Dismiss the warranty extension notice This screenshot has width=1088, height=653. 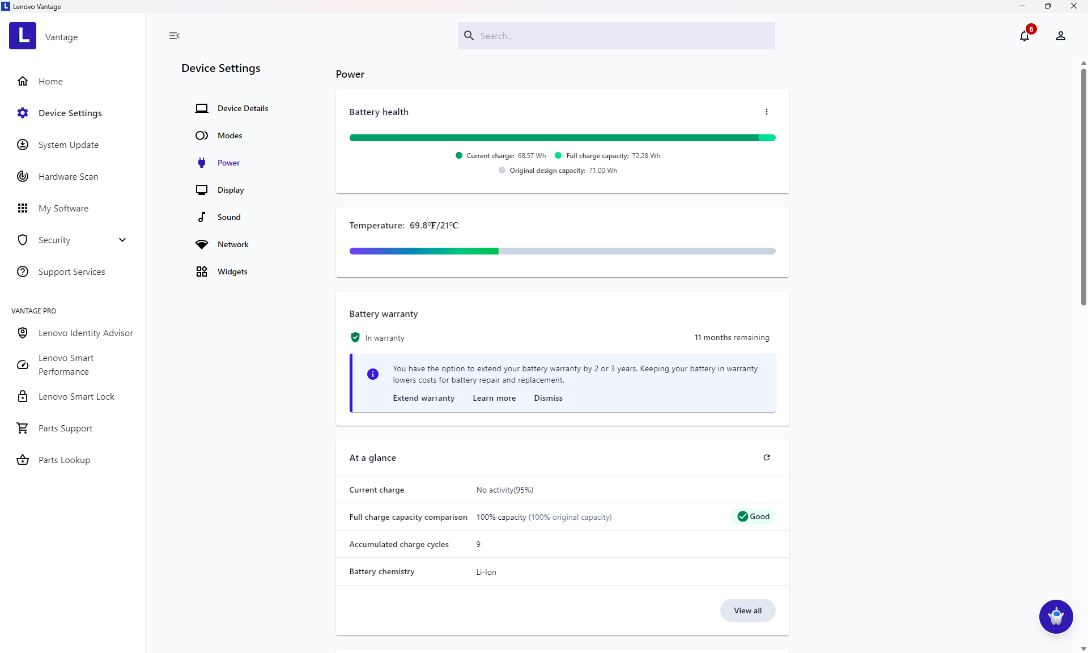click(x=549, y=398)
